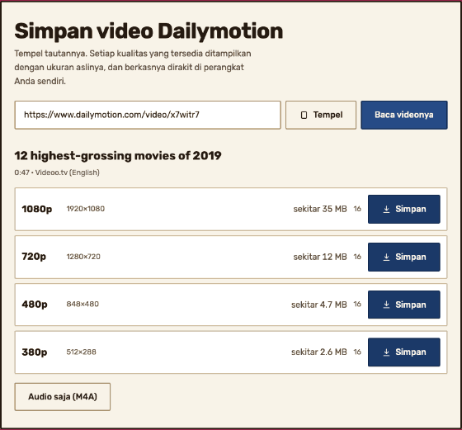Viewport: 462px width, 430px height.
Task: Click the clipboard icon in Tempel button
Action: click(304, 115)
